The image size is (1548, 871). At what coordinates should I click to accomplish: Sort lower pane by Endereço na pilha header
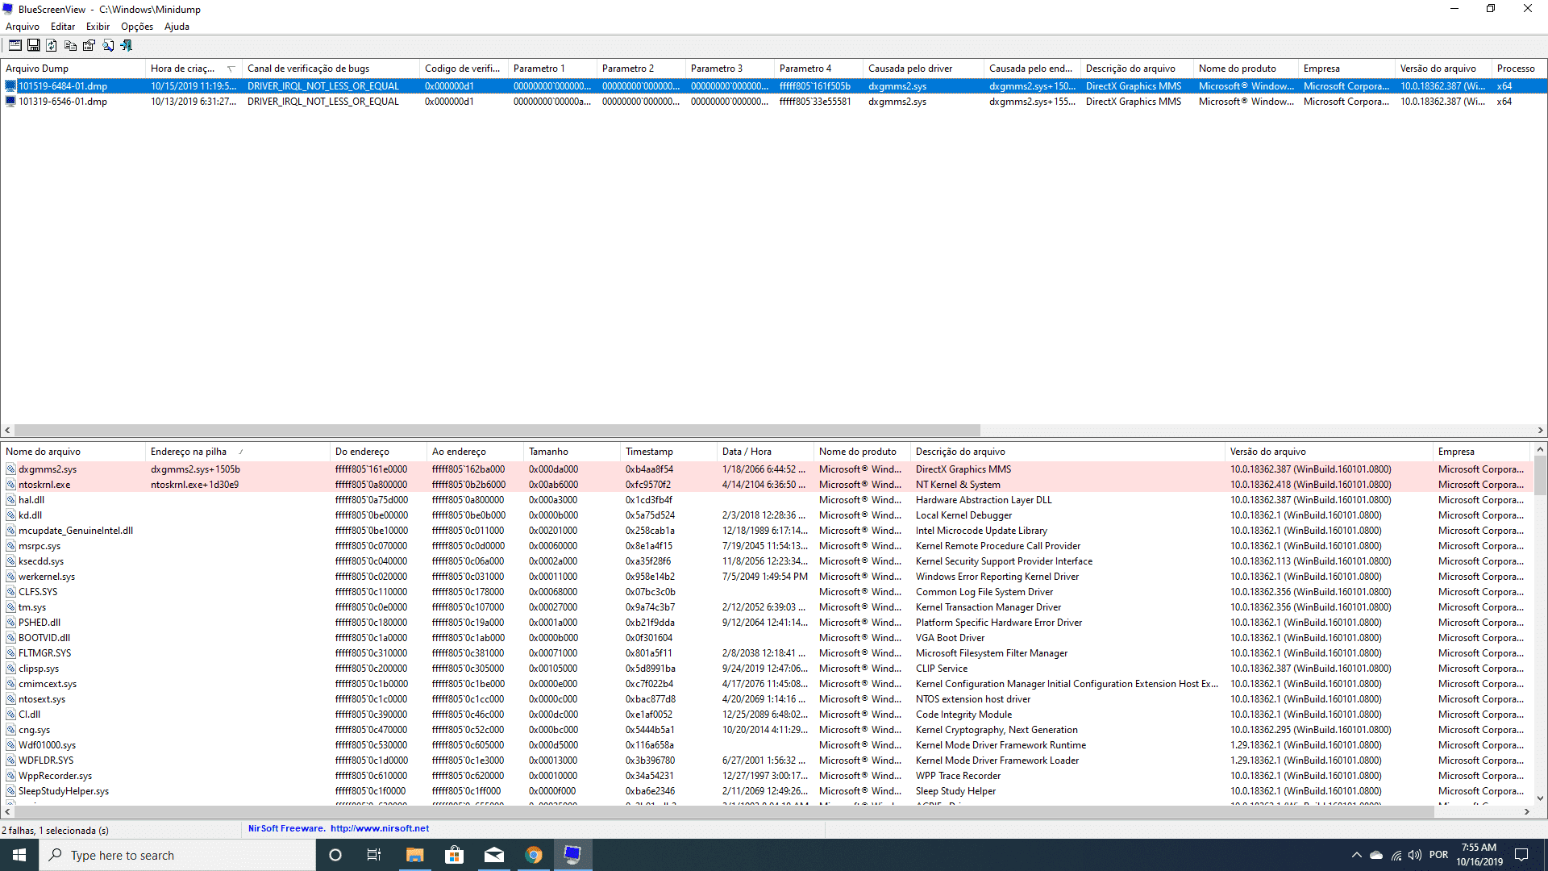coord(238,452)
